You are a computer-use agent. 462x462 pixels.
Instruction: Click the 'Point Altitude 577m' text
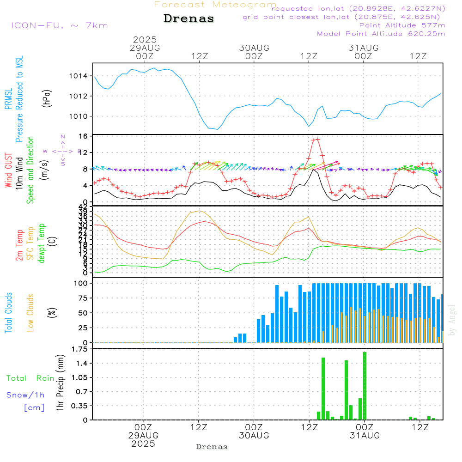(x=402, y=25)
